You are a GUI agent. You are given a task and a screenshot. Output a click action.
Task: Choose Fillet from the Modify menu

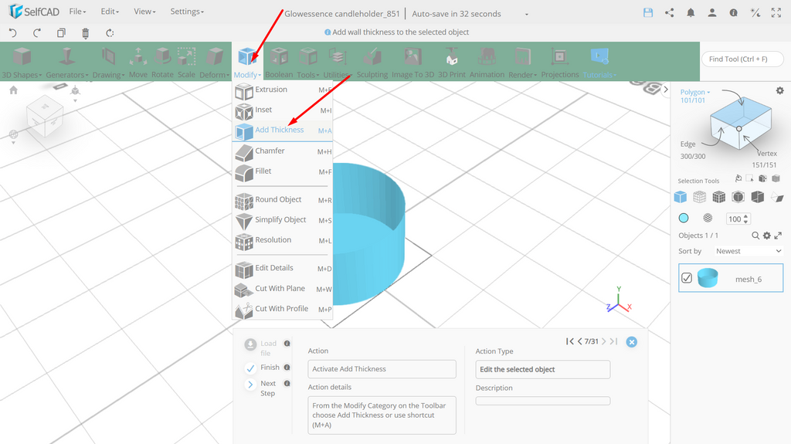point(283,172)
